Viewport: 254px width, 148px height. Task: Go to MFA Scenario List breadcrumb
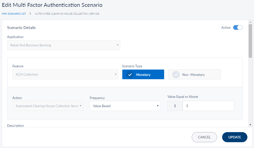pyautogui.click(x=14, y=14)
